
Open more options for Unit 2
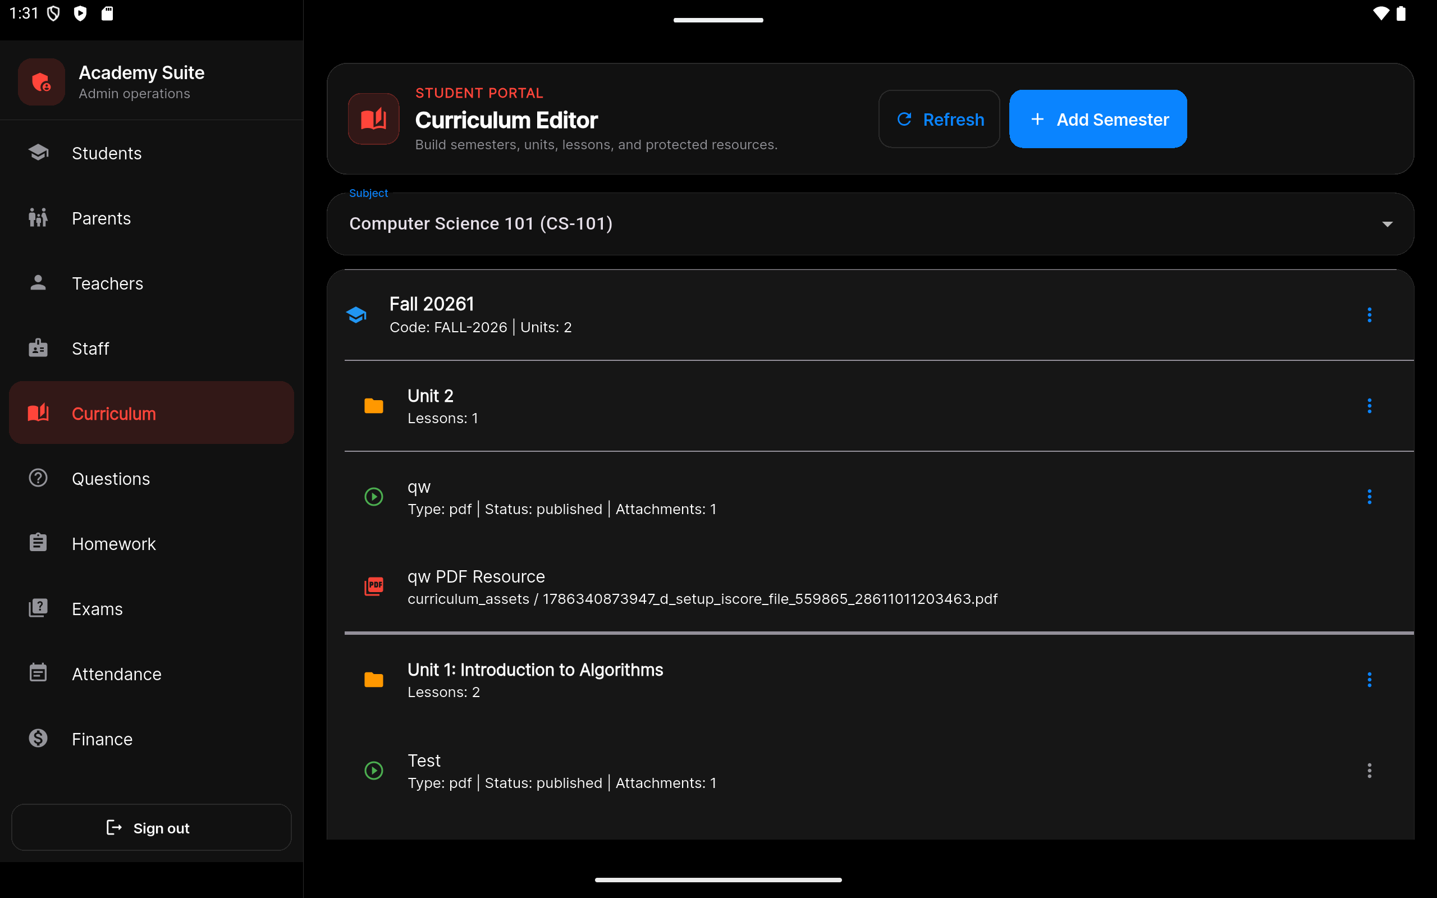pos(1369,406)
